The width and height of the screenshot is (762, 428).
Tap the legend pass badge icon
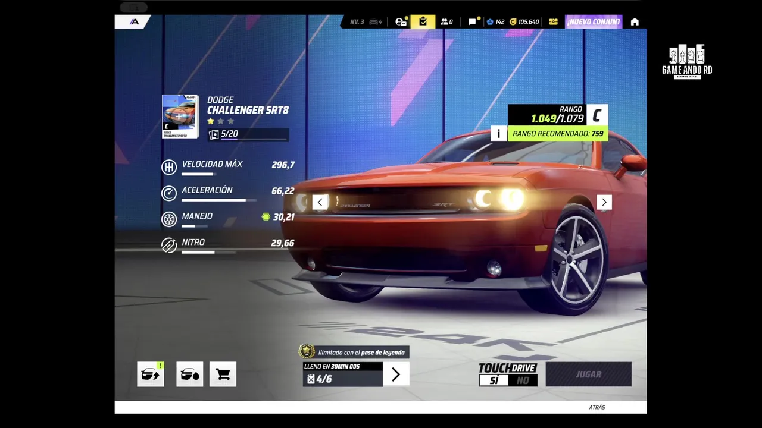tap(307, 352)
